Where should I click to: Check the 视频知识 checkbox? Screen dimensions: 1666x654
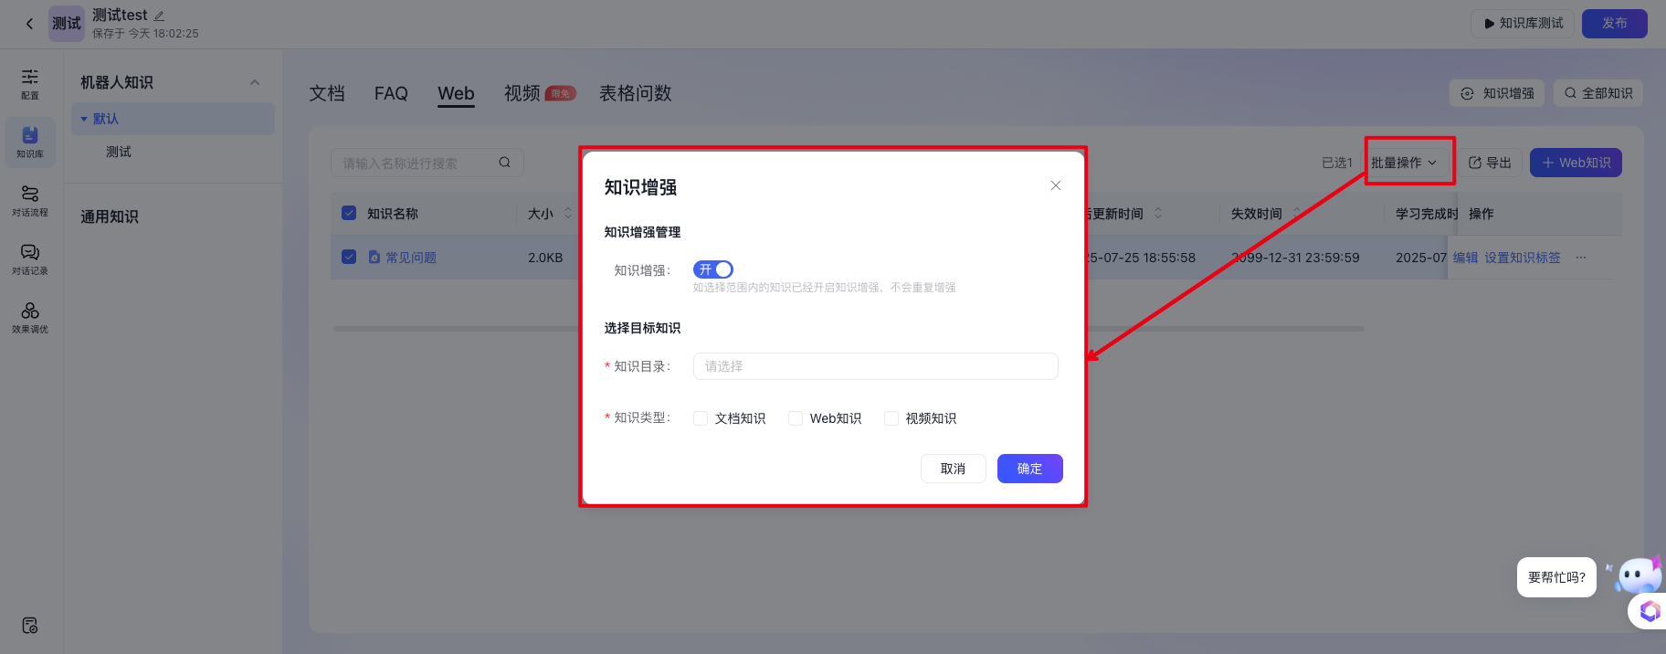(x=891, y=418)
